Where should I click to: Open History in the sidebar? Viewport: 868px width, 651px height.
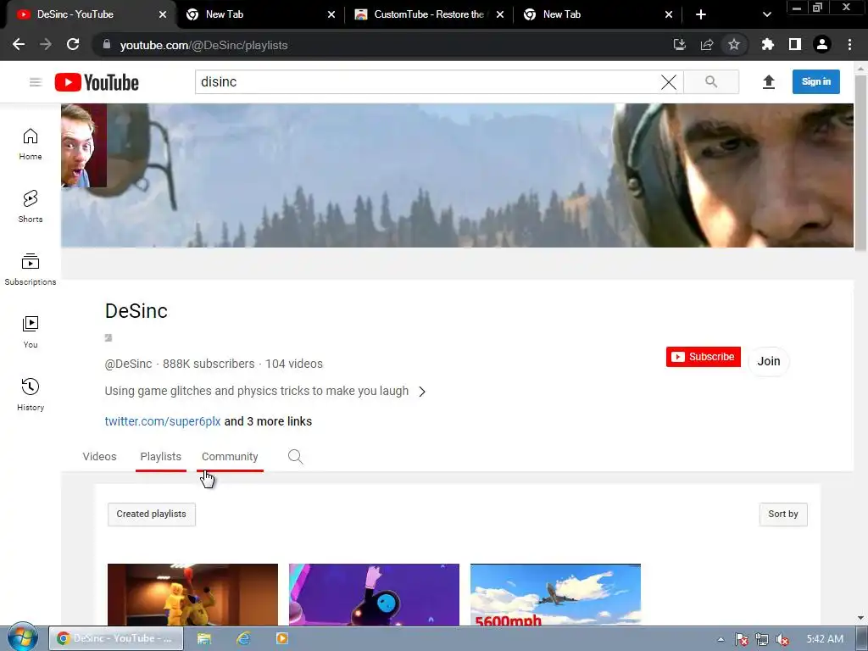tap(31, 395)
